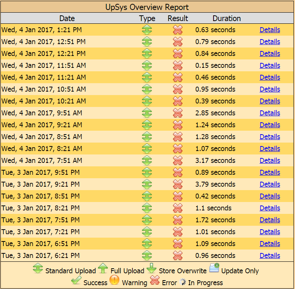The width and height of the screenshot is (295, 289).
Task: Open Details for Tue 6:51 PM entry
Action: coord(270,243)
